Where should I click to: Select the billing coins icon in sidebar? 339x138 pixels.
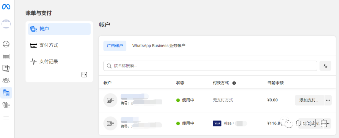point(6,93)
